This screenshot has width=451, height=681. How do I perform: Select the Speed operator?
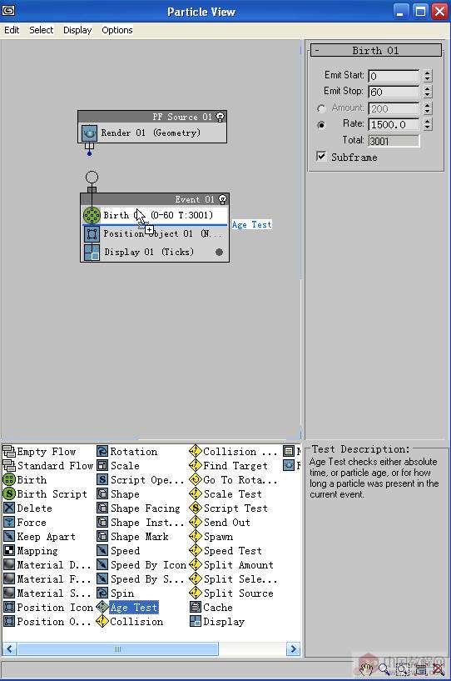(118, 551)
